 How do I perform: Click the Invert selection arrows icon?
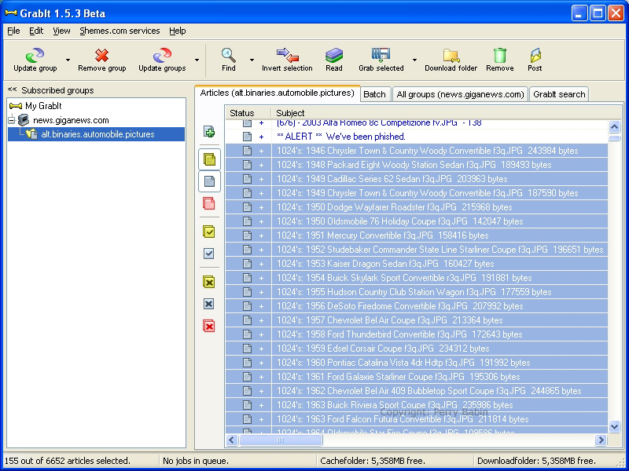pyautogui.click(x=287, y=55)
